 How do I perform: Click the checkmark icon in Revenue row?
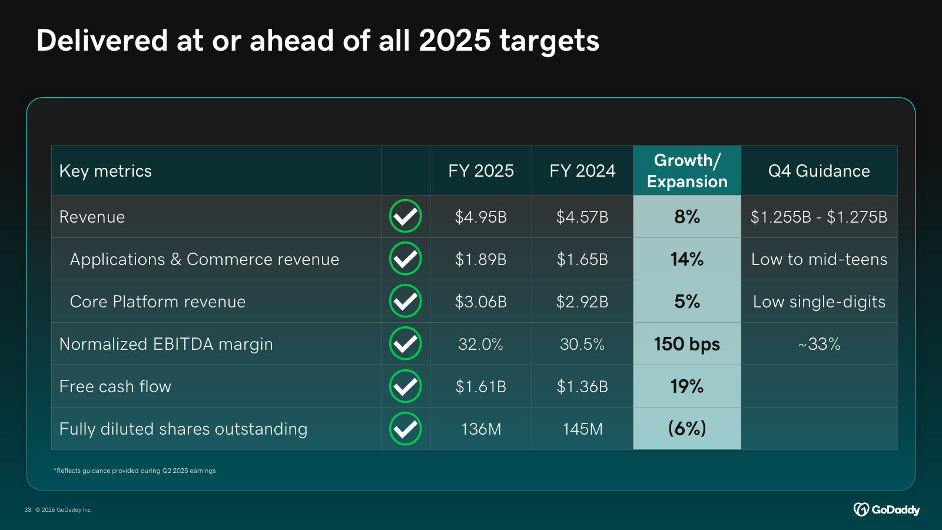pyautogui.click(x=405, y=216)
